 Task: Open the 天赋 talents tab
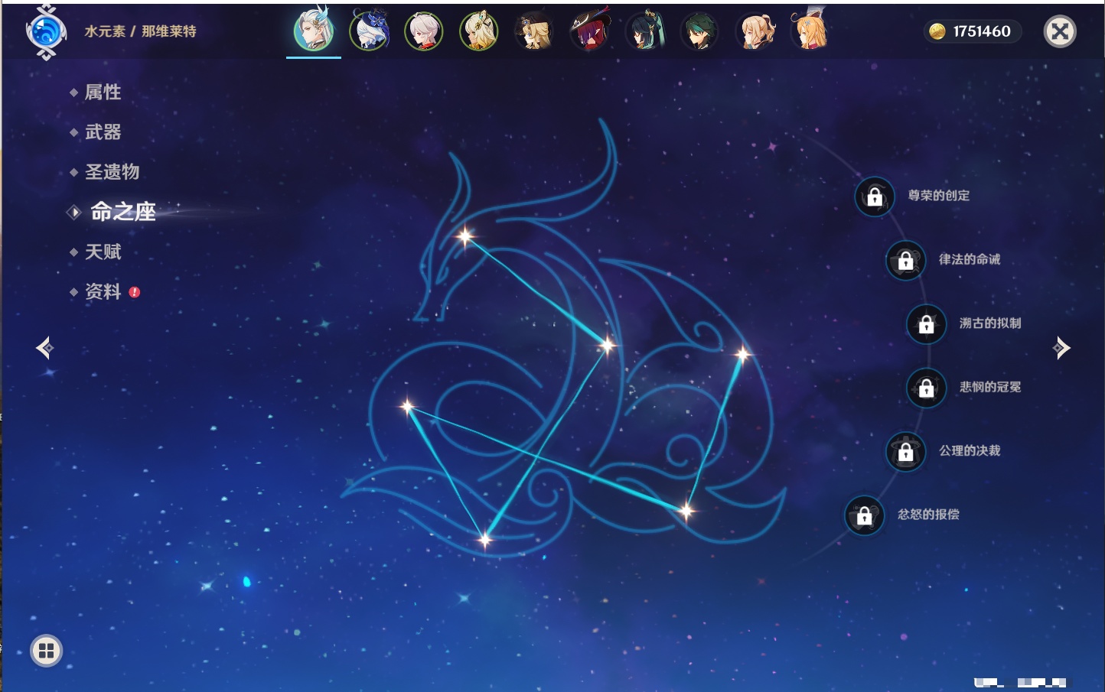coord(103,252)
